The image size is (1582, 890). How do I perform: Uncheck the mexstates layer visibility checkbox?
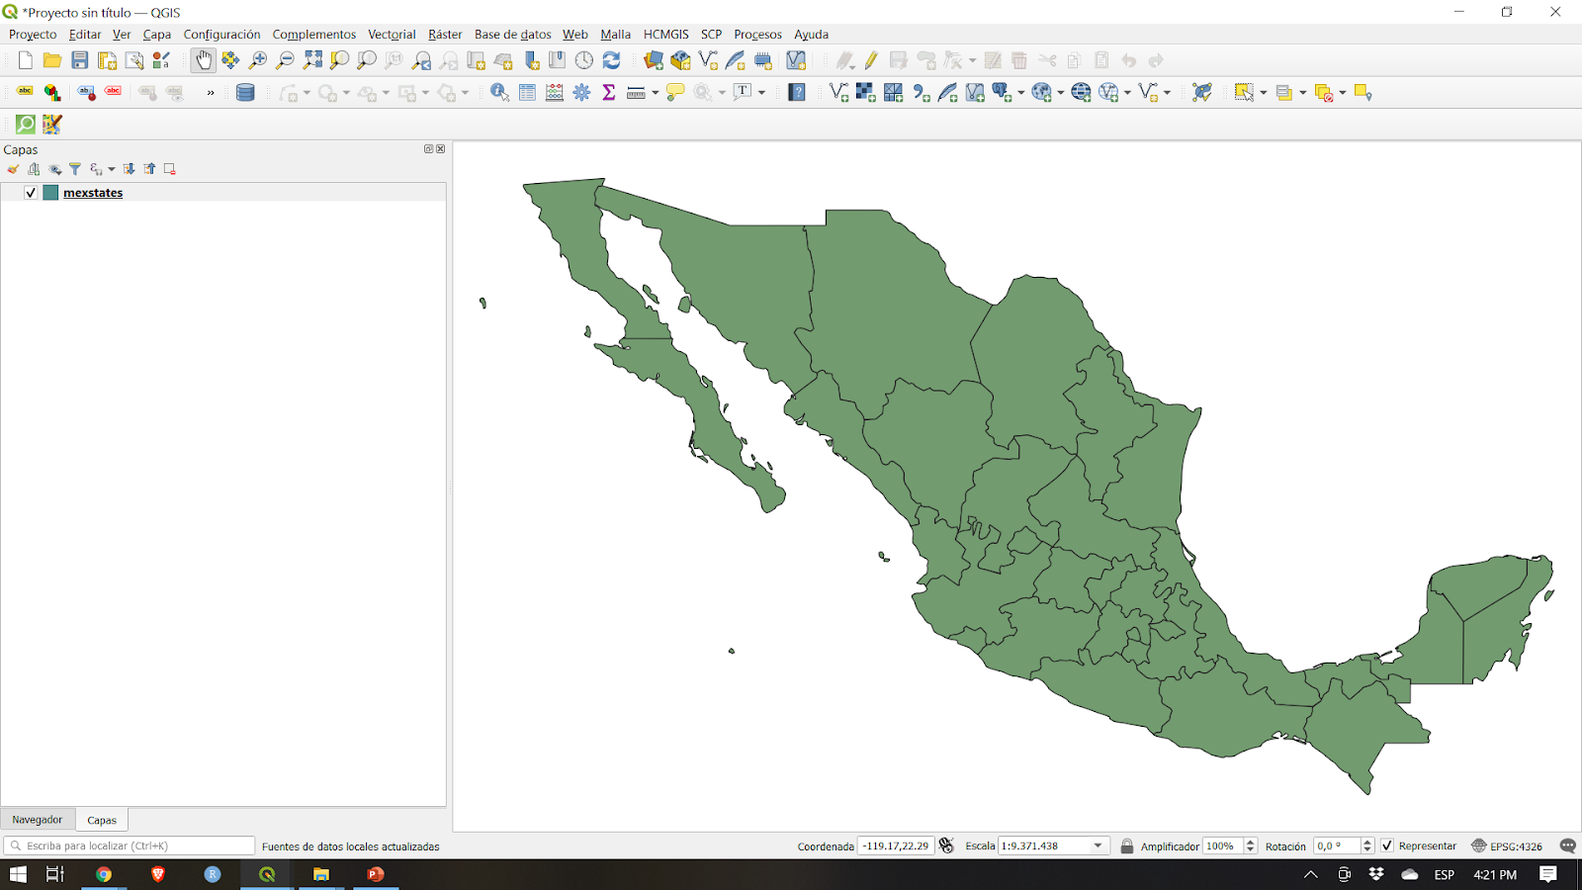click(x=31, y=193)
